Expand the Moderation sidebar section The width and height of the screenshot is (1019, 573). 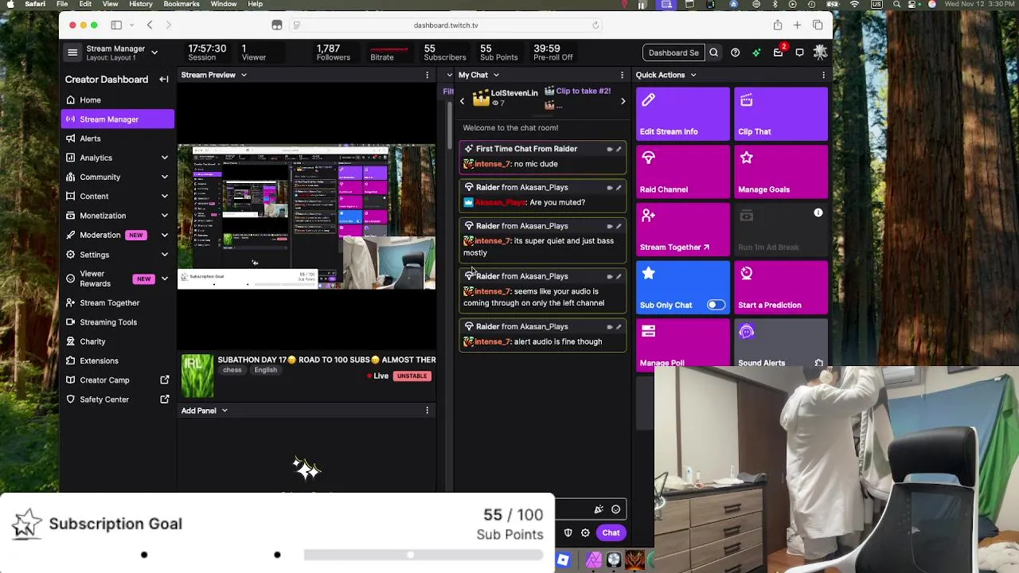[164, 236]
